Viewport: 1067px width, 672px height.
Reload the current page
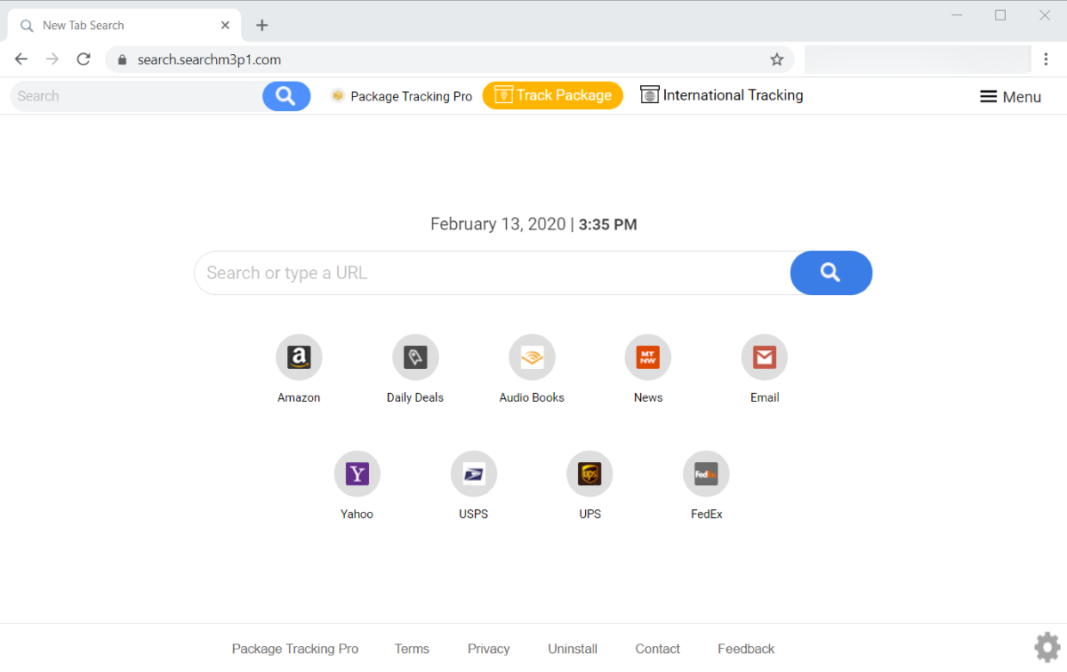tap(84, 60)
